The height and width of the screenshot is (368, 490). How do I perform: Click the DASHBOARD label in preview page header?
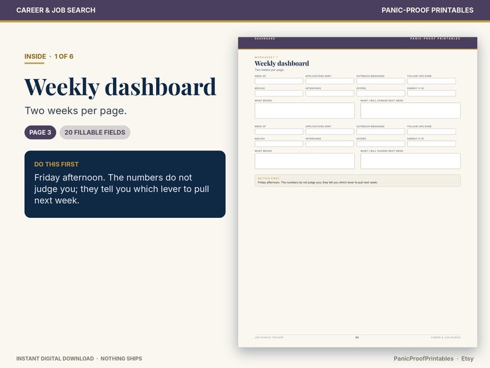pos(265,38)
